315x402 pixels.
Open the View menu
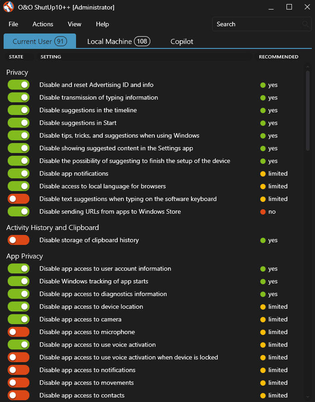[x=74, y=24]
